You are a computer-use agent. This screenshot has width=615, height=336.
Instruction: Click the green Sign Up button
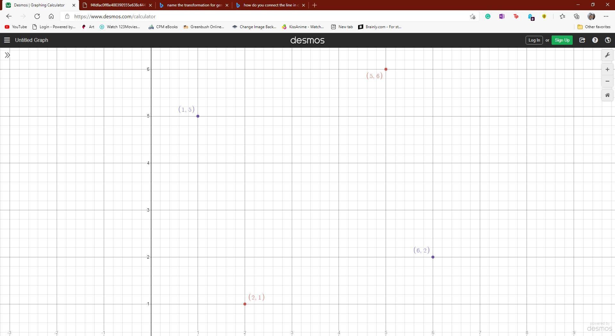[562, 40]
